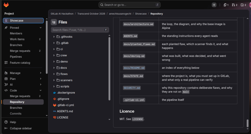The width and height of the screenshot is (251, 134).
Task: Click the Showcase project avatar S
Action: pyautogui.click(x=6, y=20)
